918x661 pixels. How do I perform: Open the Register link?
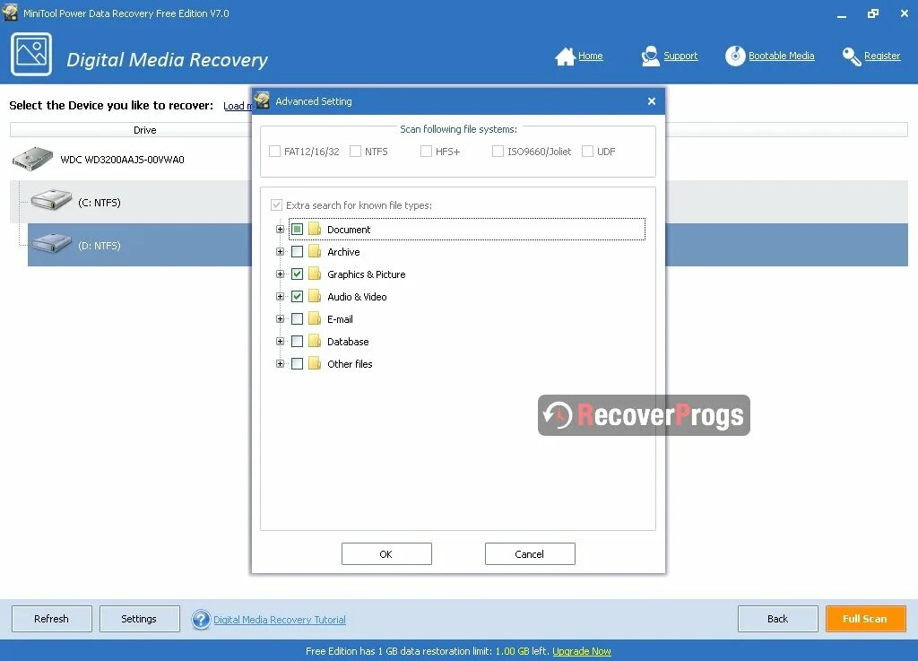[x=882, y=56]
